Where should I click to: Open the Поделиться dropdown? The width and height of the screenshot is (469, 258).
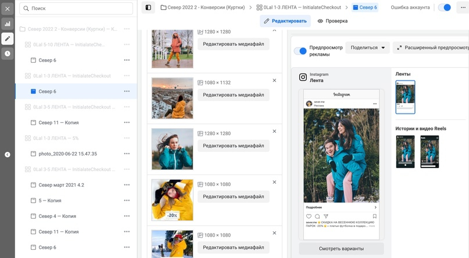367,48
